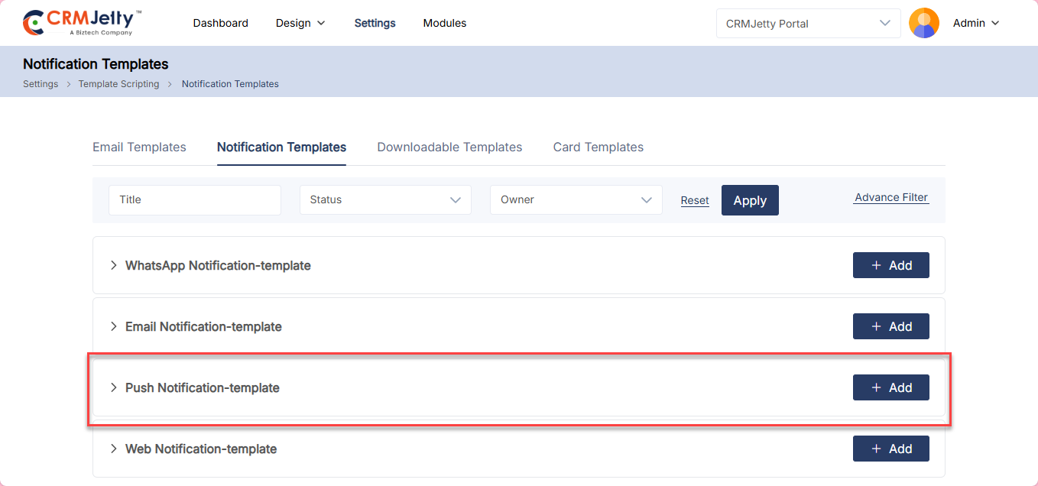The image size is (1038, 486).
Task: Switch to the Downloadable Templates tab
Action: pos(449,147)
